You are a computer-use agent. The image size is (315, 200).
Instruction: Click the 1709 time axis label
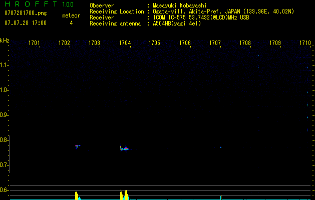tap(275, 42)
